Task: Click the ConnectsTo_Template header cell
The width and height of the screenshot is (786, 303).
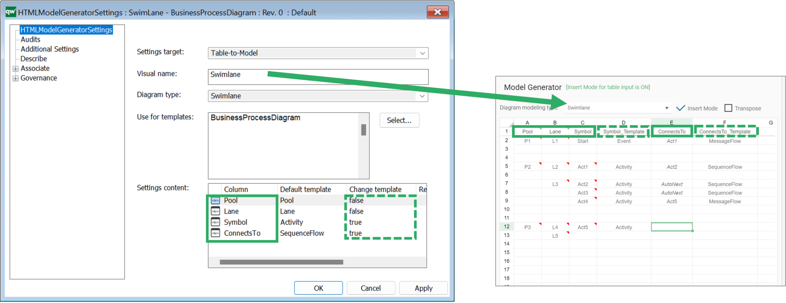Action: (x=725, y=131)
